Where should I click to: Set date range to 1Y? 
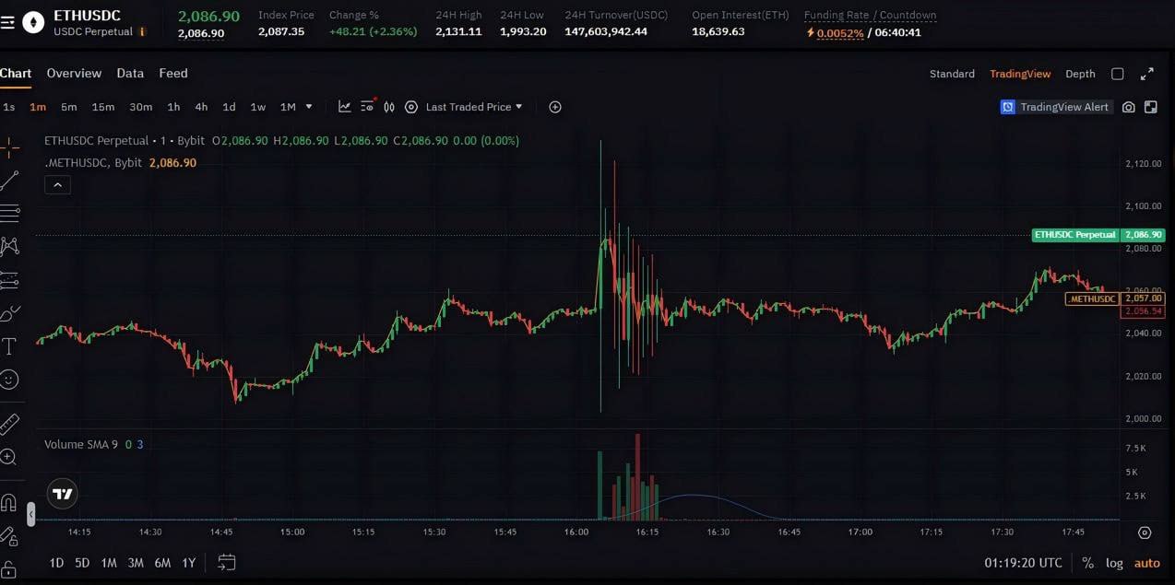[189, 563]
